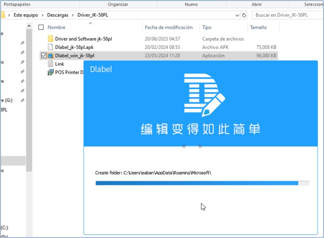Click the chevron before Este equipo
Screen dimensions: 324x238
point(9,15)
